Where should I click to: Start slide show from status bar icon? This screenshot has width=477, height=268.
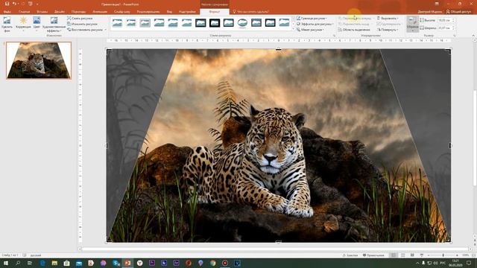tap(422, 255)
